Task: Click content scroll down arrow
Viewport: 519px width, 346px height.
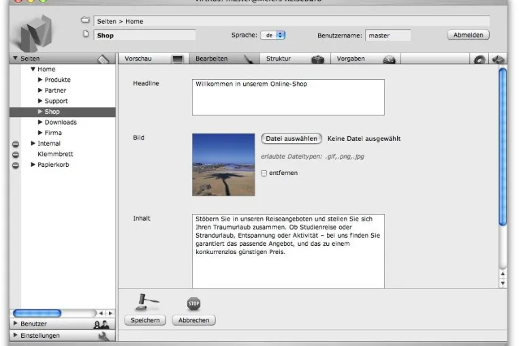Action: point(503,283)
